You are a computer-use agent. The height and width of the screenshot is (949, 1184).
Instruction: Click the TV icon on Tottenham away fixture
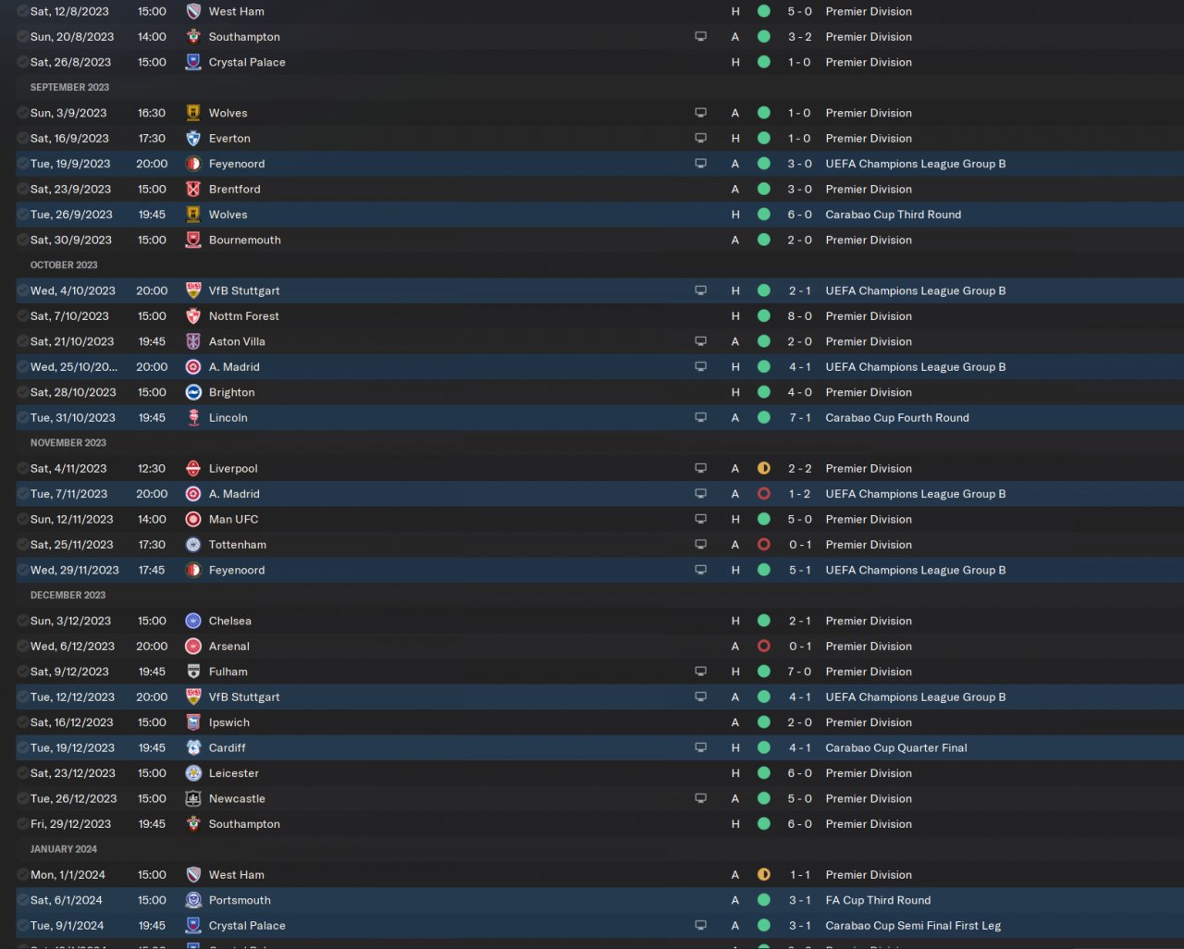click(700, 545)
